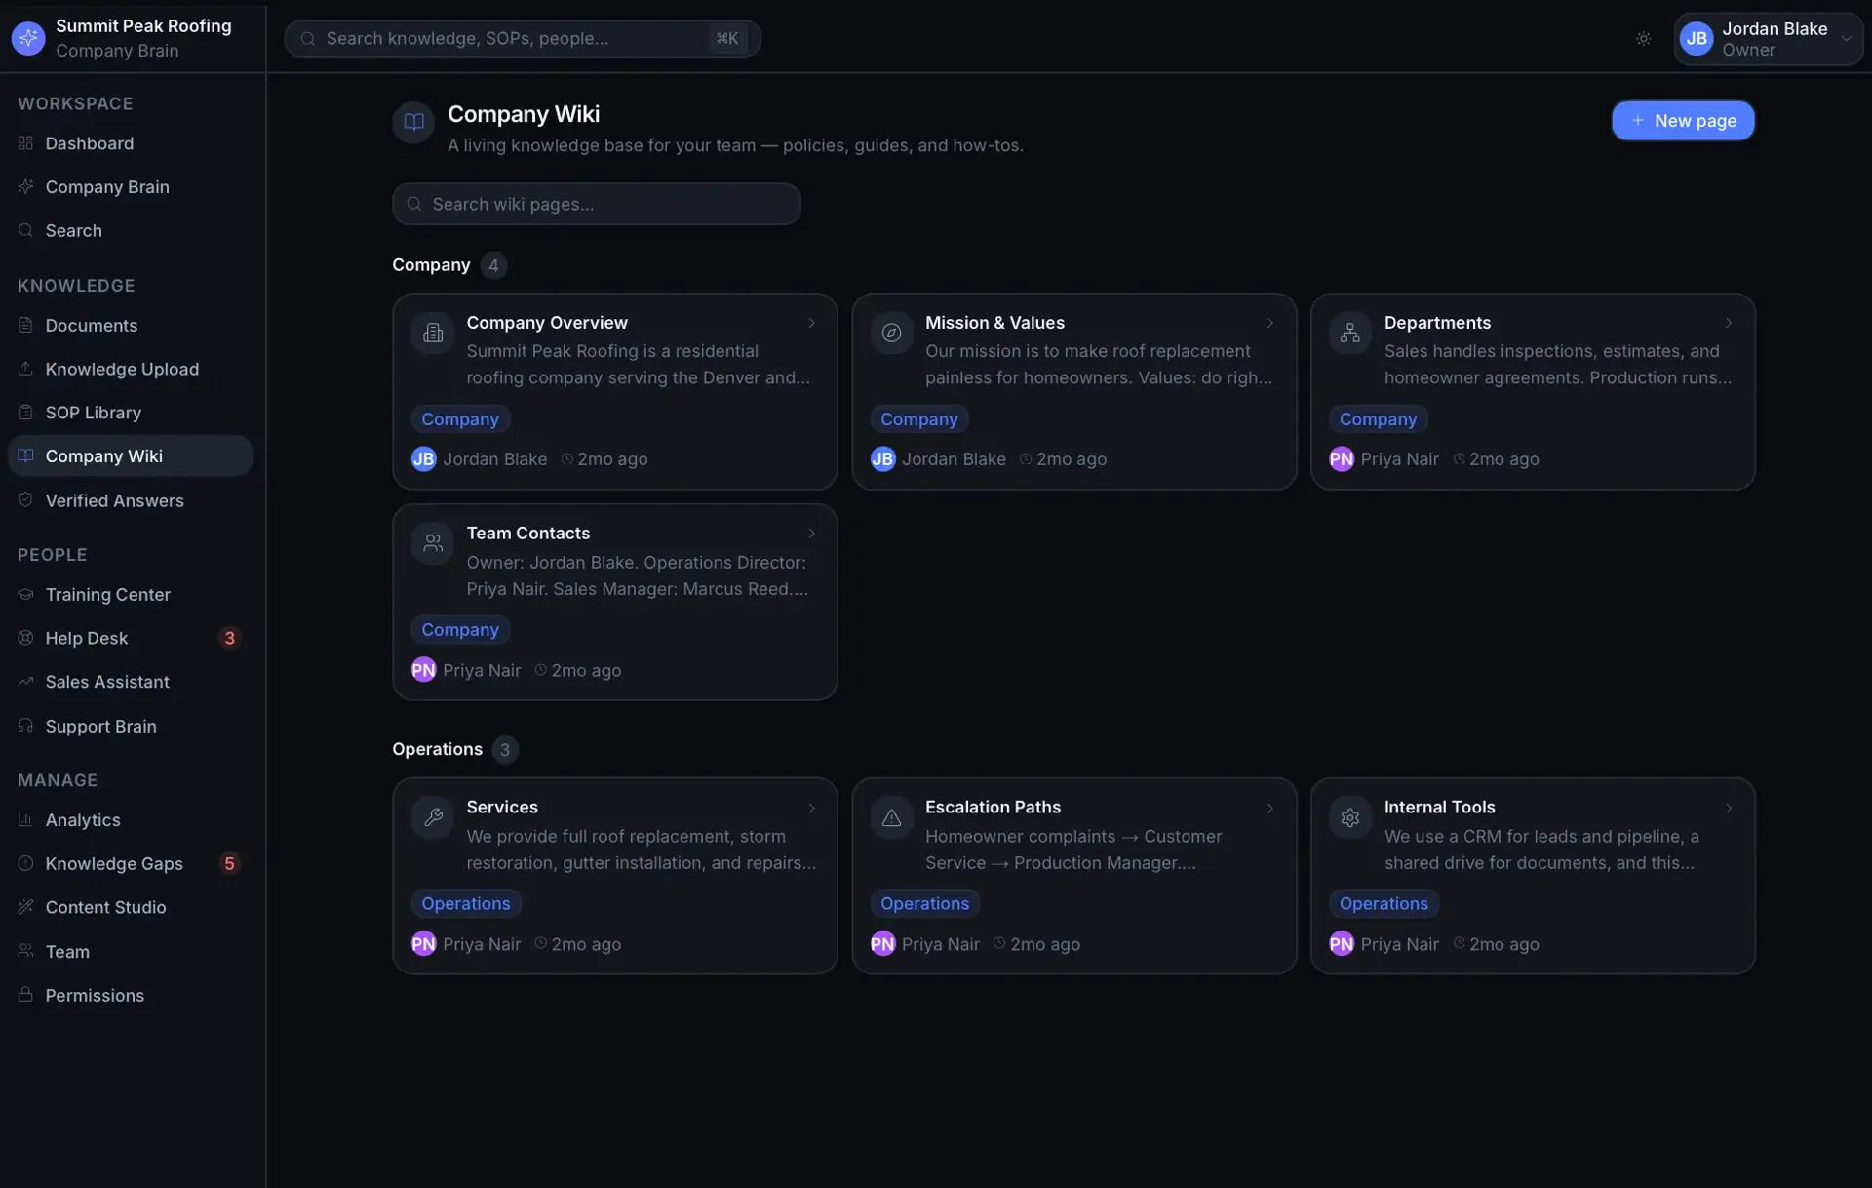Open Documents in the sidebar

tap(130, 326)
